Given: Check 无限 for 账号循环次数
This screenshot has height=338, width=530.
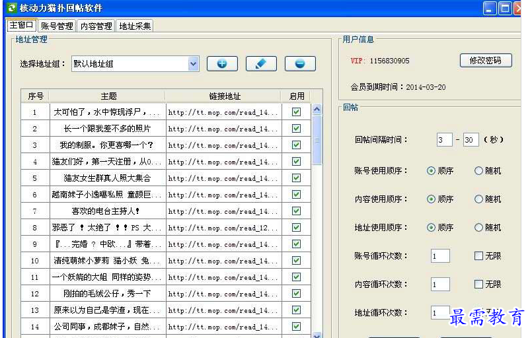Looking at the screenshot, I should point(478,256).
